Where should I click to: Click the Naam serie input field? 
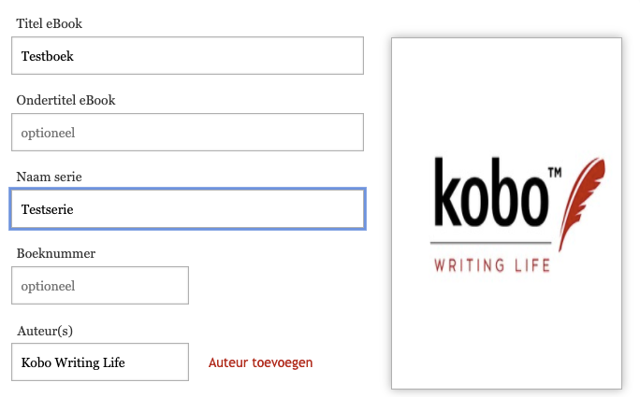pos(187,209)
